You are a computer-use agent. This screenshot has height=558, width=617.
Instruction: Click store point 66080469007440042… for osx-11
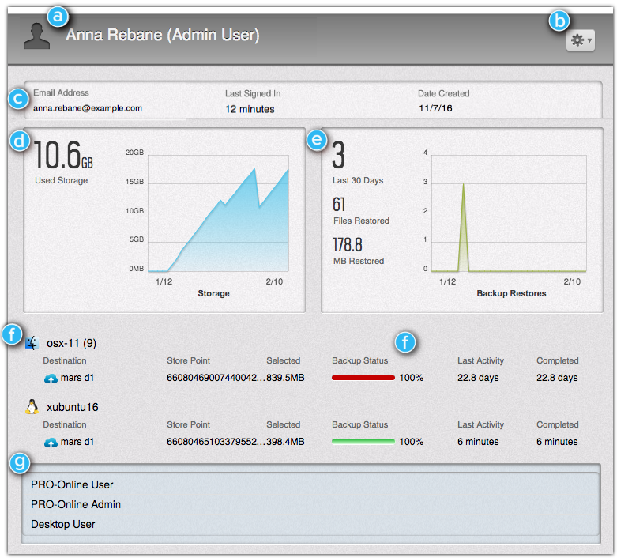click(x=216, y=378)
